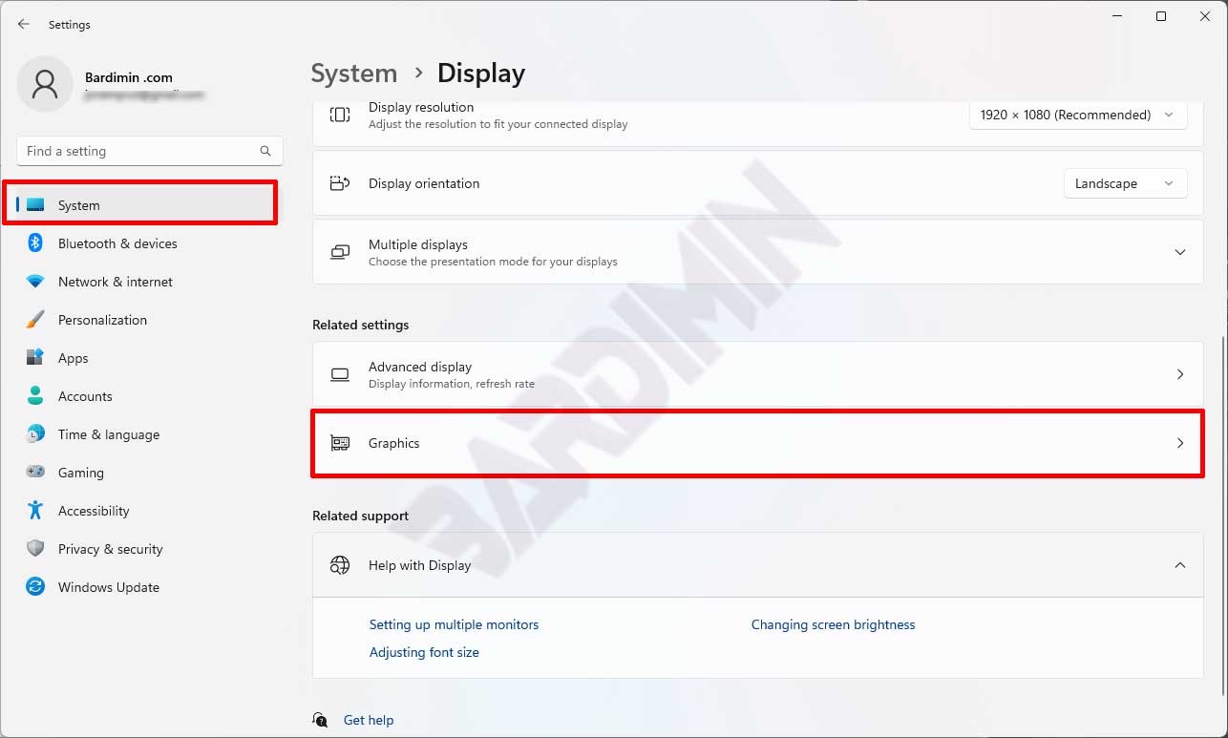Click the Network wifi icon in the sidebar
This screenshot has width=1228, height=738.
(35, 282)
